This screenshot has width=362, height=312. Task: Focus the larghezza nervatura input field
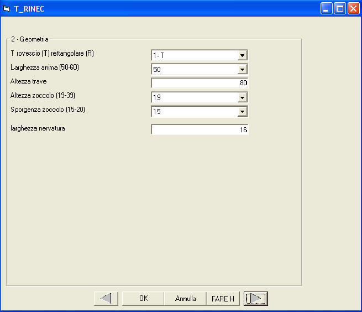tap(199, 130)
